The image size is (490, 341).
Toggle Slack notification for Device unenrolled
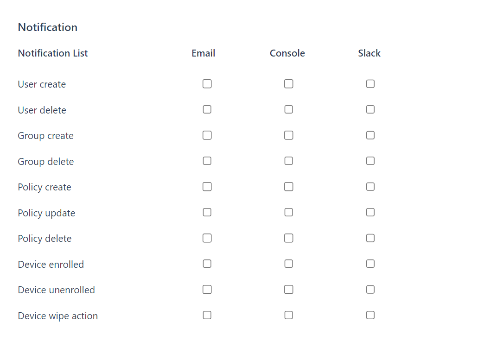(370, 290)
